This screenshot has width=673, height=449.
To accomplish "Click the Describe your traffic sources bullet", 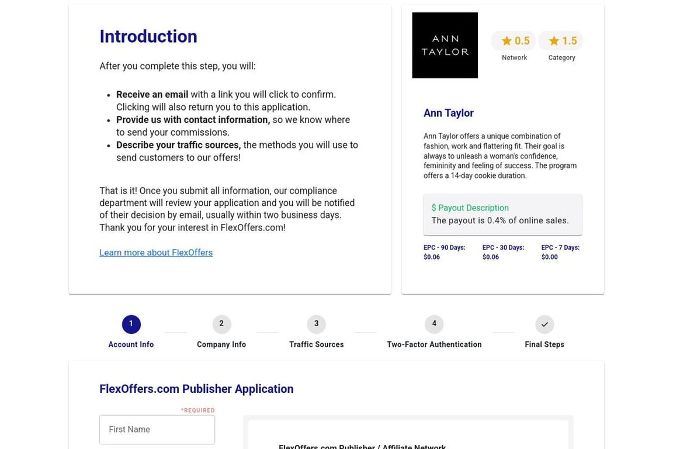I will coord(237,151).
